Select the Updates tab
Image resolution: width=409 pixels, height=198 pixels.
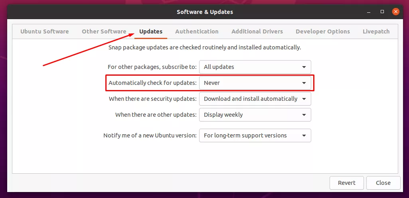tap(151, 31)
